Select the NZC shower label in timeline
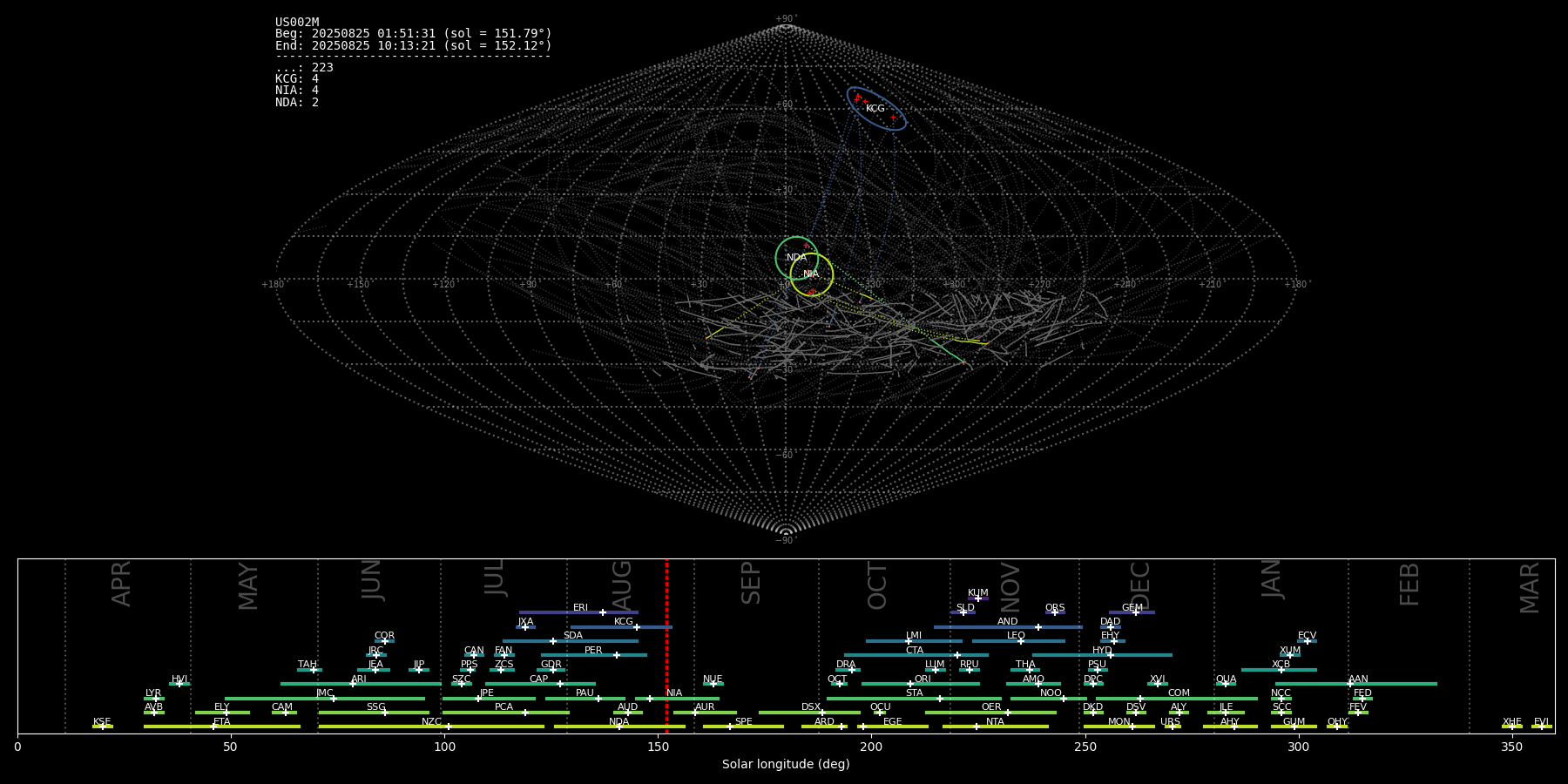The width and height of the screenshot is (1568, 784). pyautogui.click(x=431, y=722)
